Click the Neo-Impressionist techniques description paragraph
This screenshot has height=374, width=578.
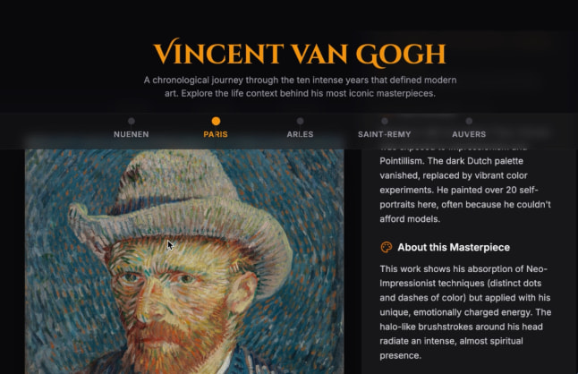[x=465, y=312]
